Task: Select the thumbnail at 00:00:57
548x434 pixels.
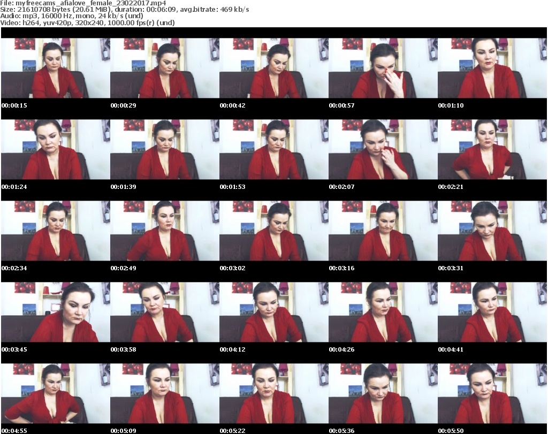Action: coord(383,68)
